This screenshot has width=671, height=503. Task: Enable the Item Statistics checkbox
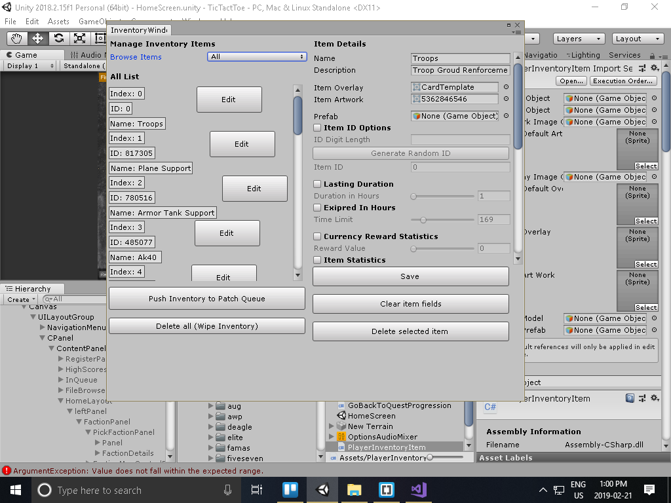click(x=316, y=260)
